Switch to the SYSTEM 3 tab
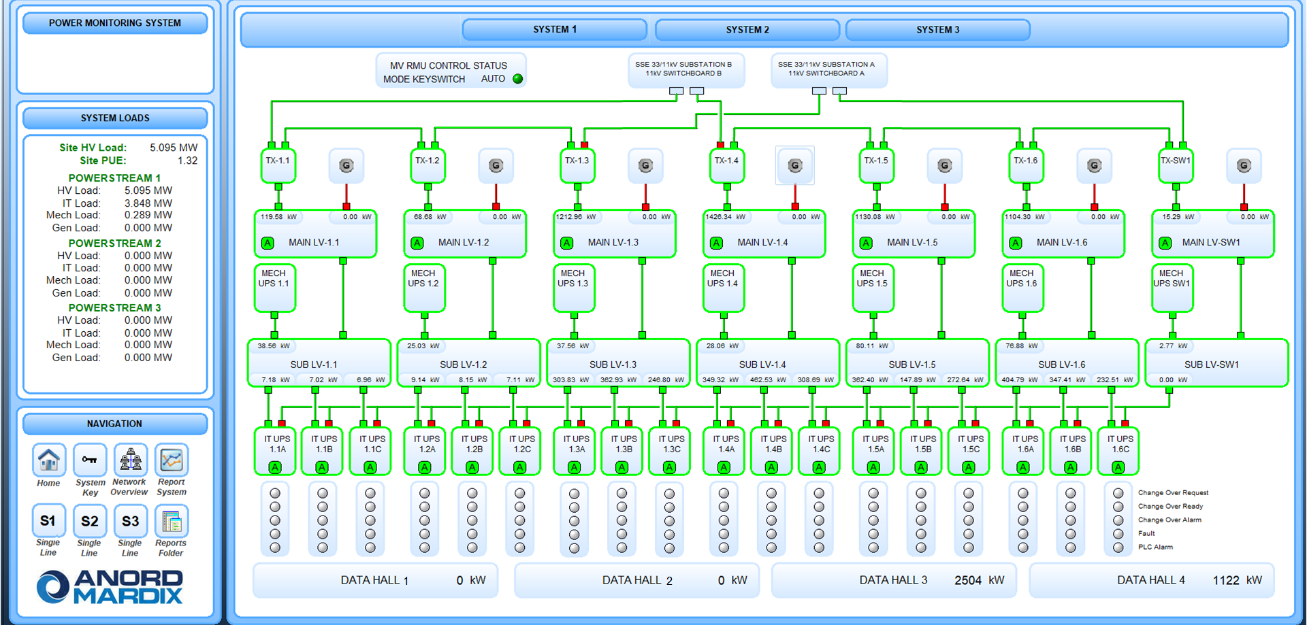Viewport: 1307px width, 625px height. point(937,29)
